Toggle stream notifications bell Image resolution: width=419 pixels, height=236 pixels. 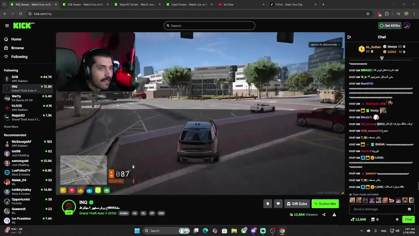(x=268, y=204)
